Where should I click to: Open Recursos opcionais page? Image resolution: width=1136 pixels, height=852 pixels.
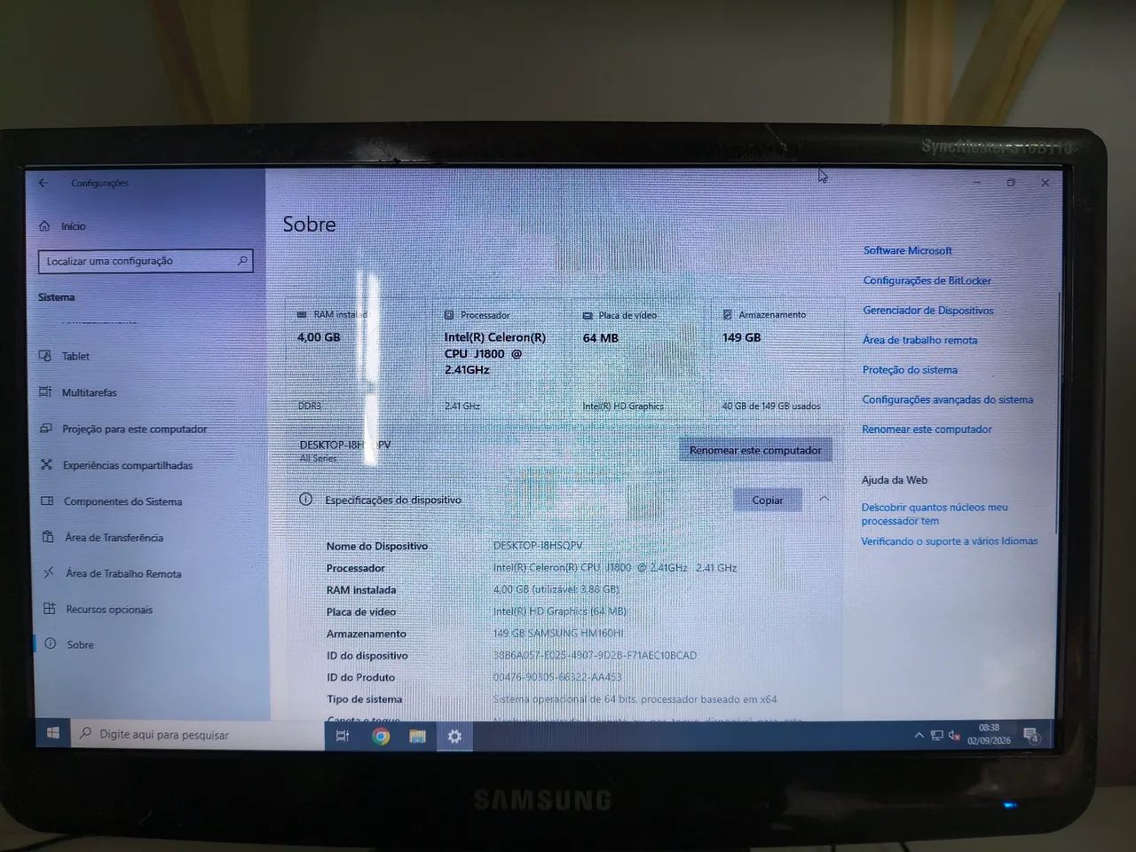pyautogui.click(x=98, y=609)
